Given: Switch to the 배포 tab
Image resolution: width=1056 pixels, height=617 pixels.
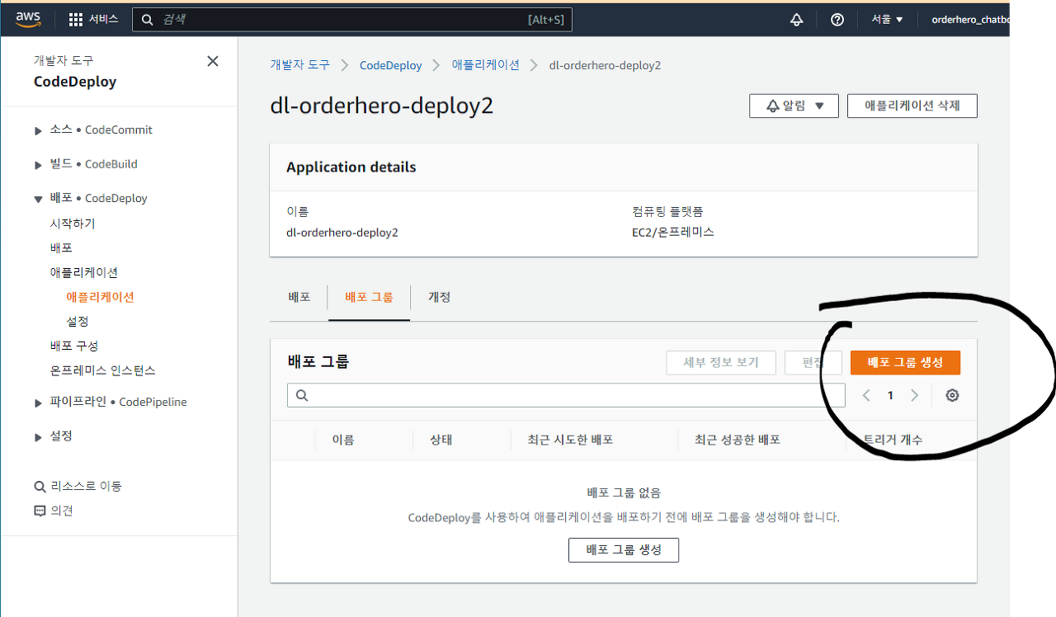Looking at the screenshot, I should point(299,297).
